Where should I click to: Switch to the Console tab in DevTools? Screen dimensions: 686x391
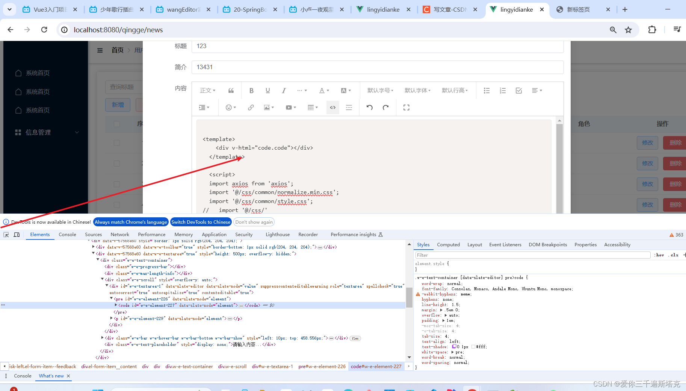67,234
